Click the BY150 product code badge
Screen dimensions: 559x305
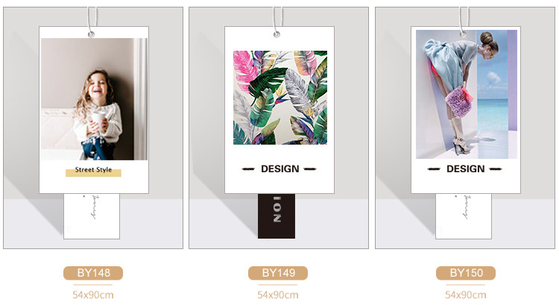(466, 273)
